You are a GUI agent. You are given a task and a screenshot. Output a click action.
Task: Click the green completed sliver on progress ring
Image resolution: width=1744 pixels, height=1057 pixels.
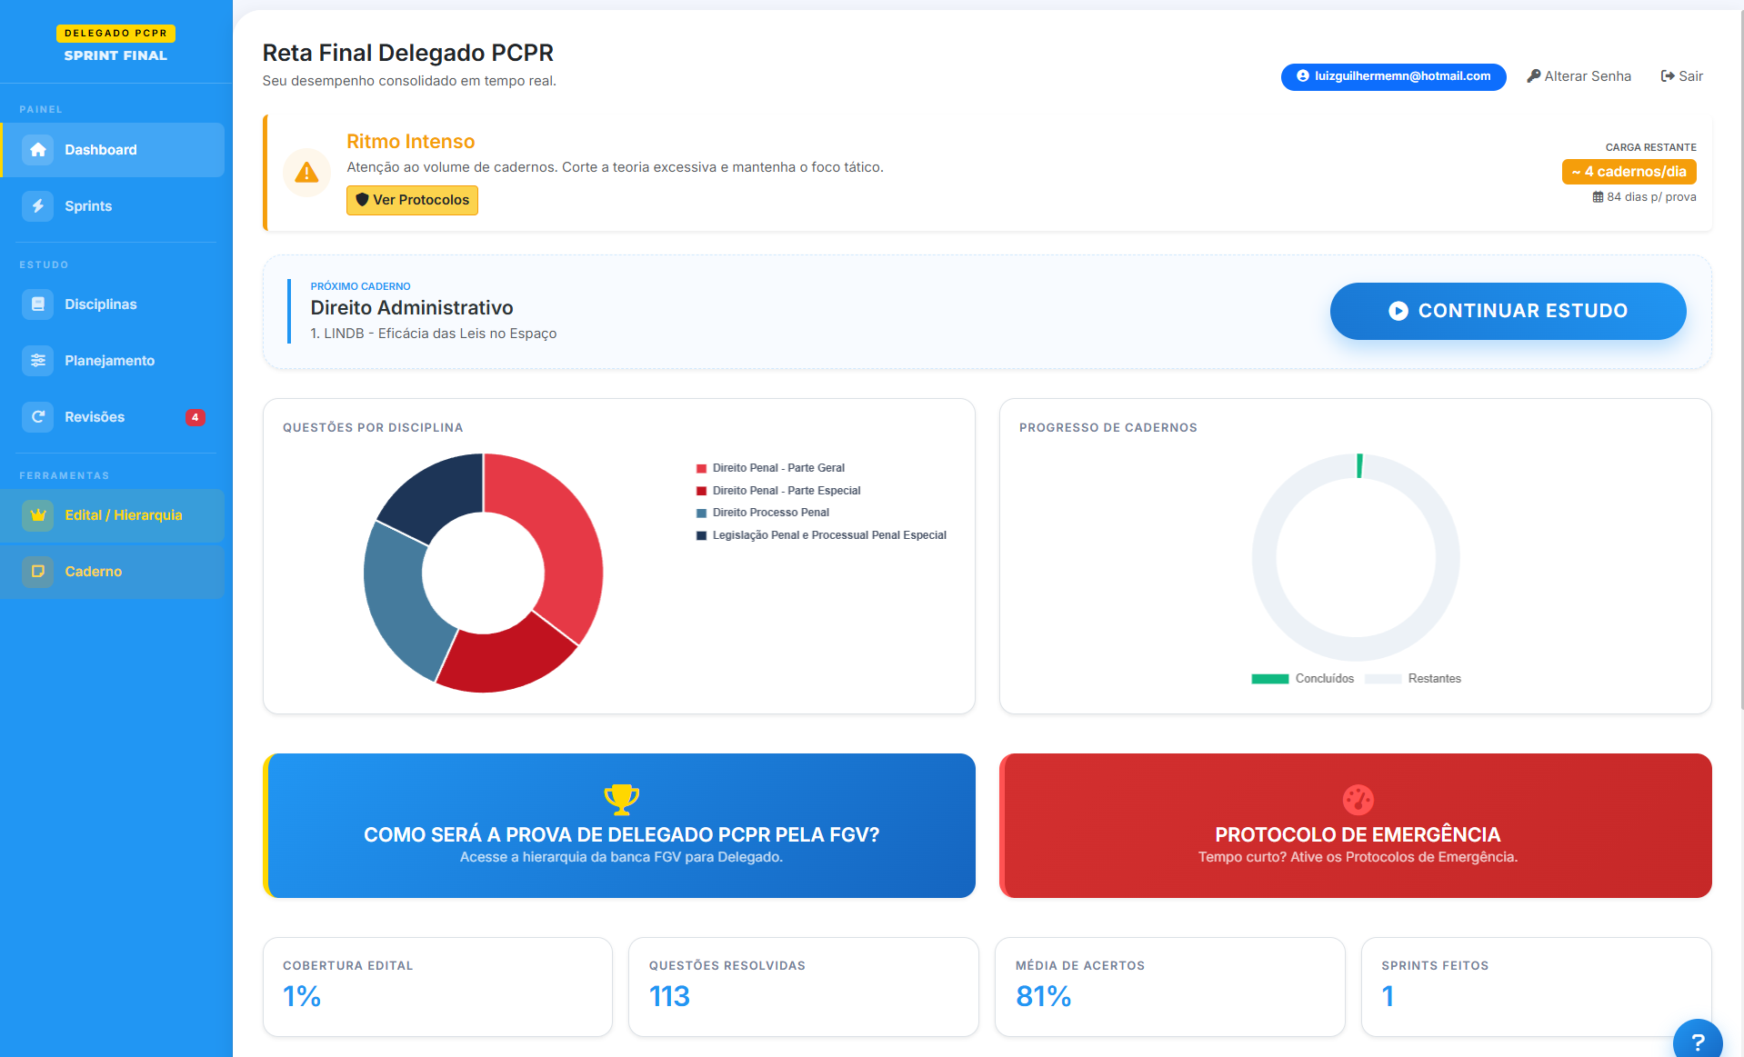pyautogui.click(x=1359, y=465)
